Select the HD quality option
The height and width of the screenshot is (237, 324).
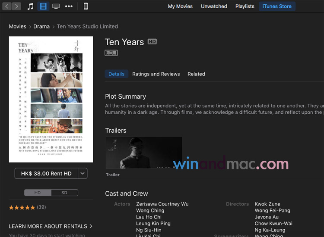pos(38,193)
